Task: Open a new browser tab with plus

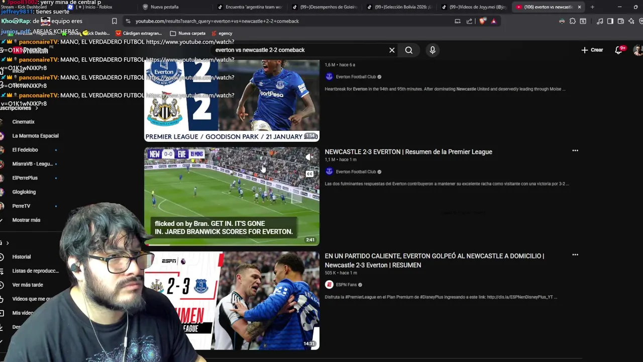Action: [592, 7]
